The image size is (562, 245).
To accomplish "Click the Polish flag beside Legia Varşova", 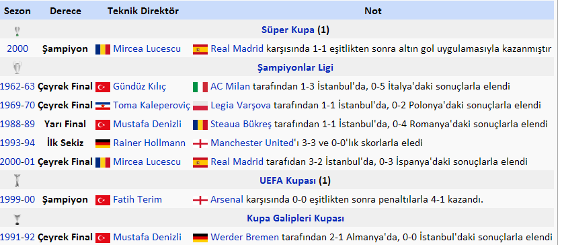I will 200,106.
